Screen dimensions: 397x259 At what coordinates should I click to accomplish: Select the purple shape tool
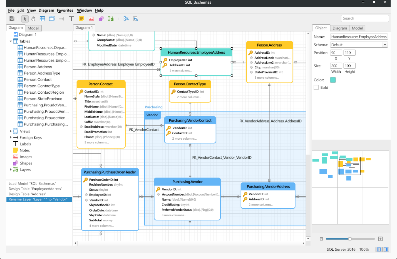coord(101,19)
